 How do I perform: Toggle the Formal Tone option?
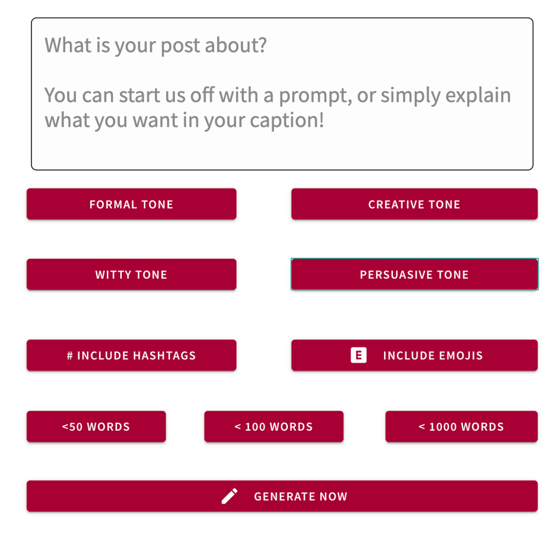(x=132, y=204)
